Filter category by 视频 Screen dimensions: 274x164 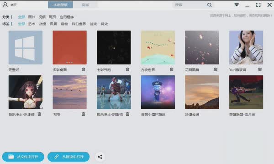pos(42,17)
